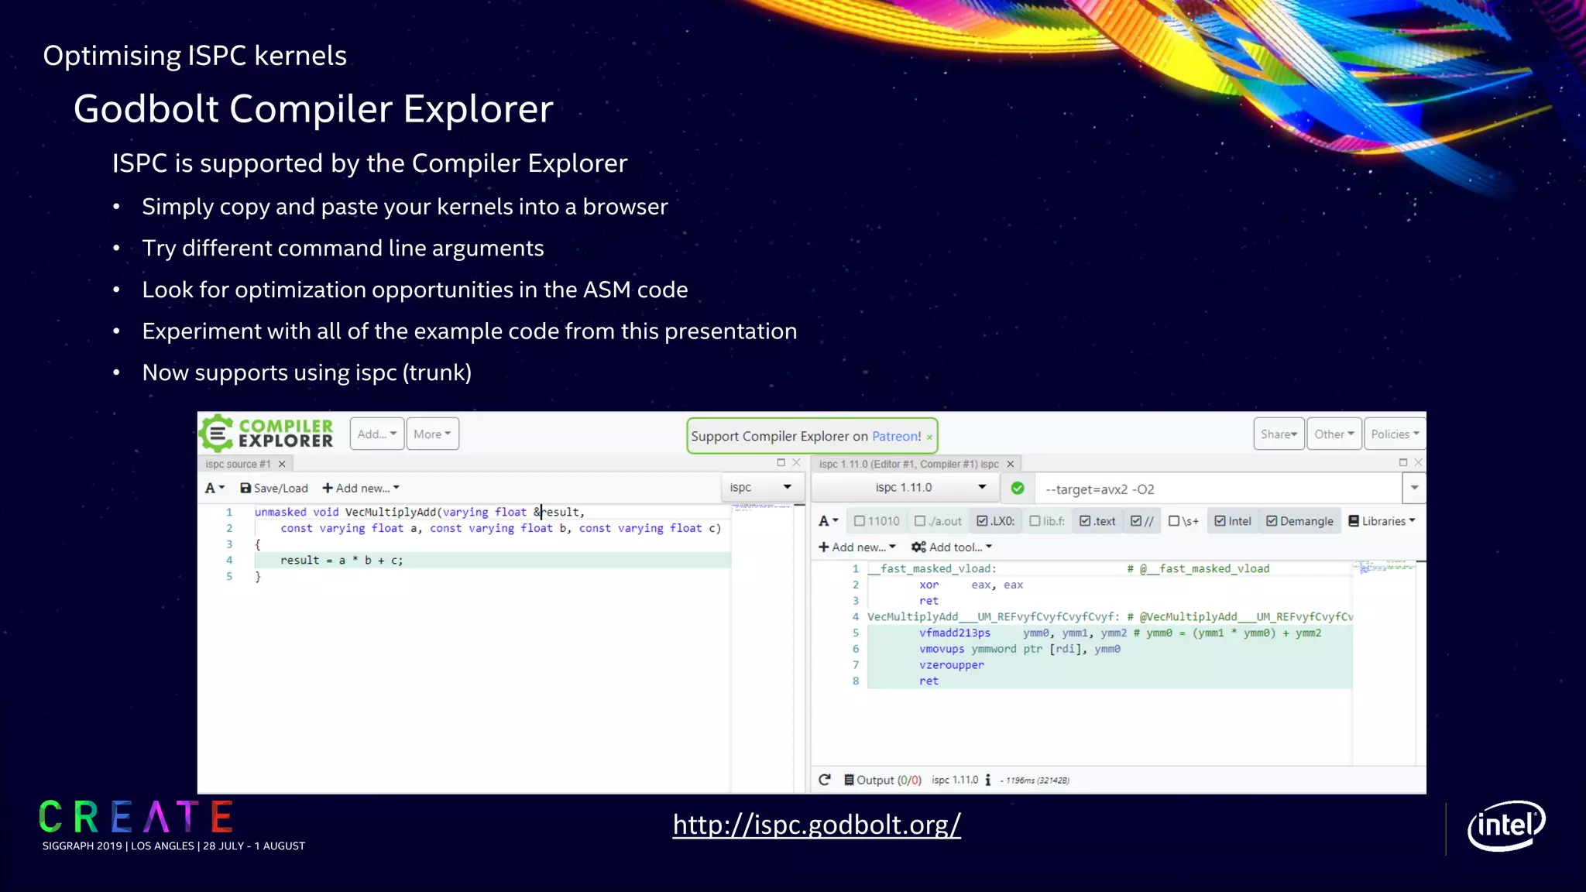Toggle the ./a.out execute option
The height and width of the screenshot is (892, 1586).
click(938, 521)
